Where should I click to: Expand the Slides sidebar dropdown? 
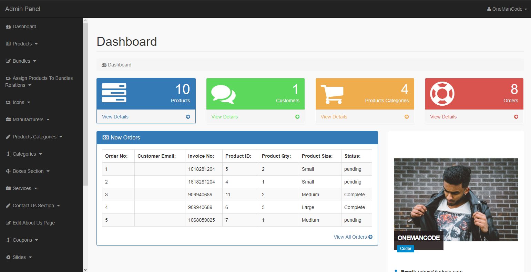click(x=19, y=257)
